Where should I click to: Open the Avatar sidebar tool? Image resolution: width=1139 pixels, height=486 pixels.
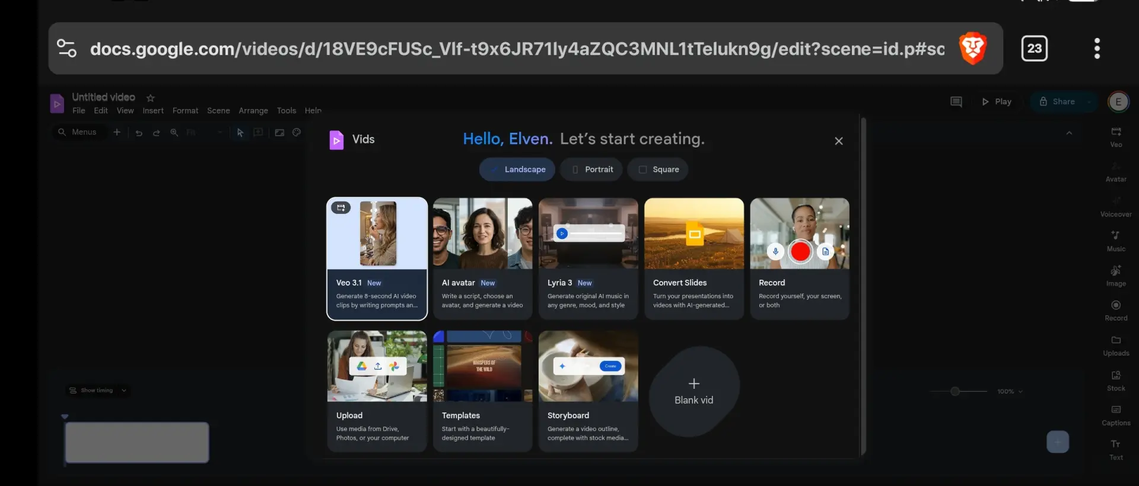coord(1116,172)
